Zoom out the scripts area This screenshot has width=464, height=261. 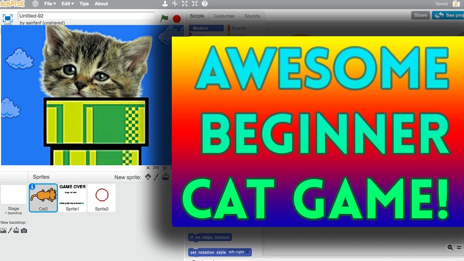[450, 248]
